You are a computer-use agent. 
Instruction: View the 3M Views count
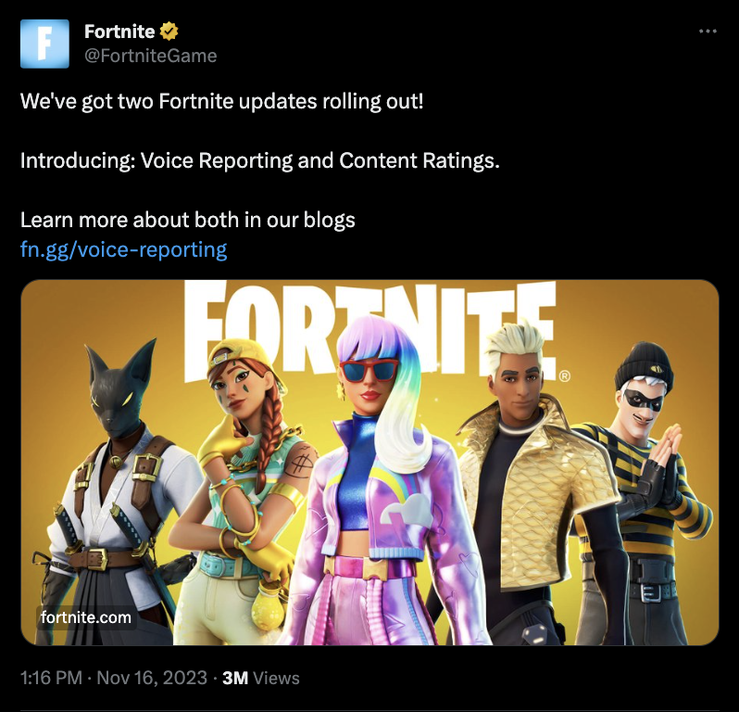point(260,678)
